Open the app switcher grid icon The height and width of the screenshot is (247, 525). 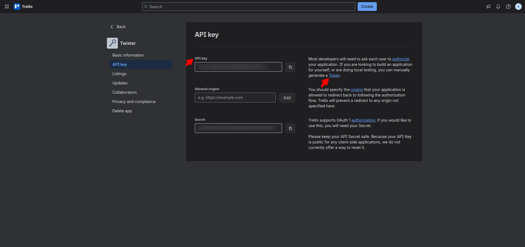tap(7, 7)
